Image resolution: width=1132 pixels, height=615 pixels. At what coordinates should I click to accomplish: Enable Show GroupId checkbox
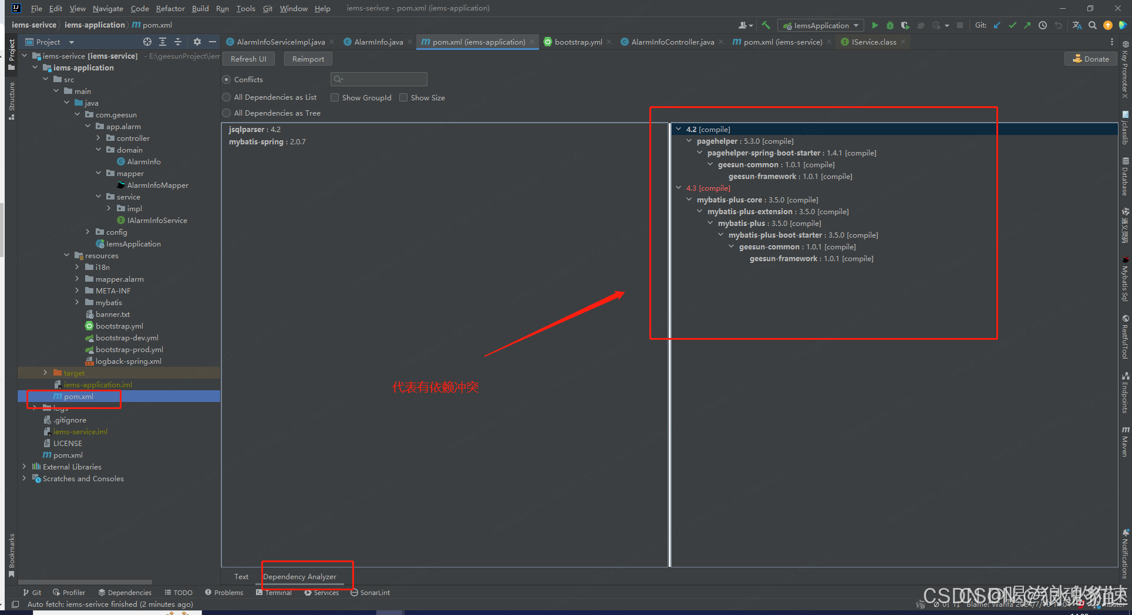click(335, 97)
